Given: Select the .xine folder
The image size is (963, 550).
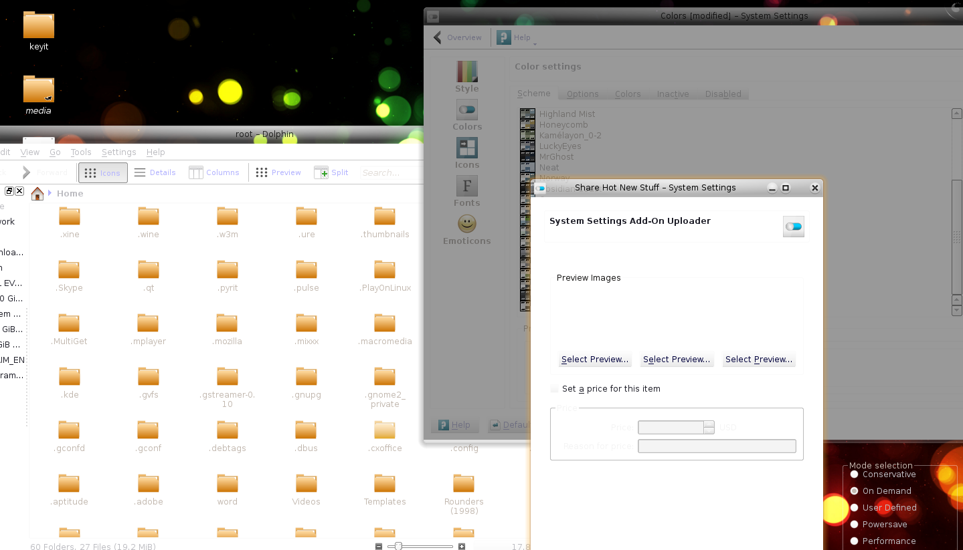Looking at the screenshot, I should tap(70, 223).
